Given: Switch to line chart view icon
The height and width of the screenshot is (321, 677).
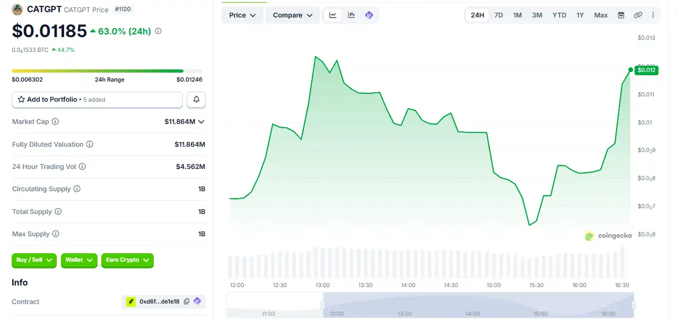Looking at the screenshot, I should [333, 15].
